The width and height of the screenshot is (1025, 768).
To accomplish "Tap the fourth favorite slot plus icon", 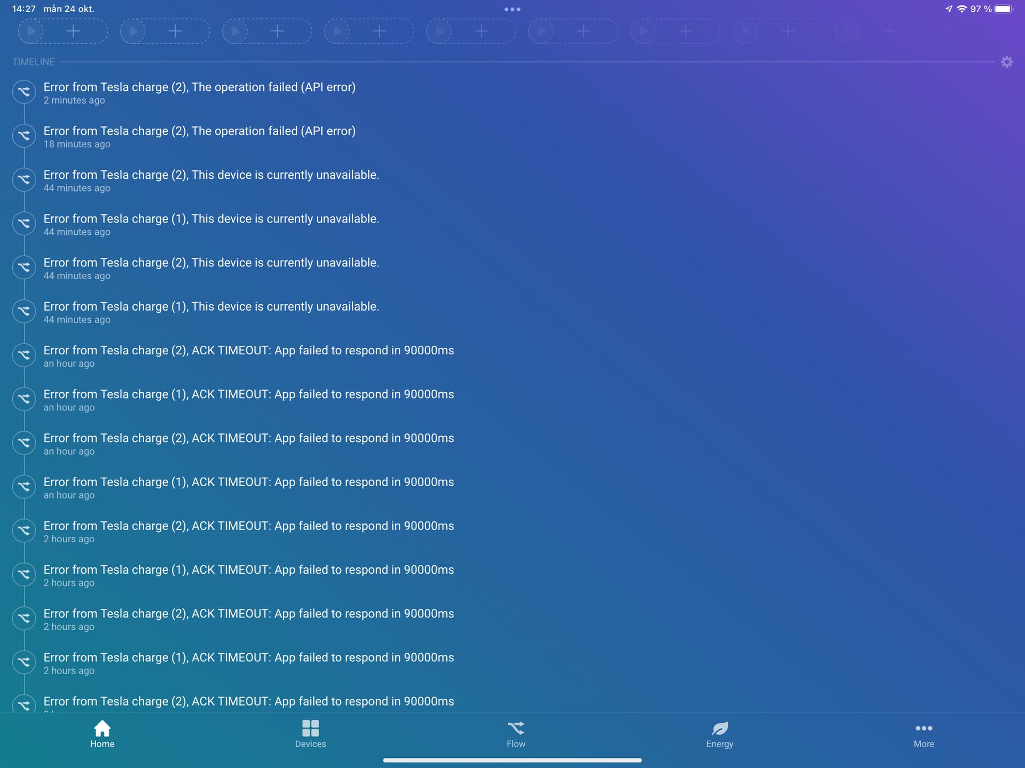I will pyautogui.click(x=379, y=31).
